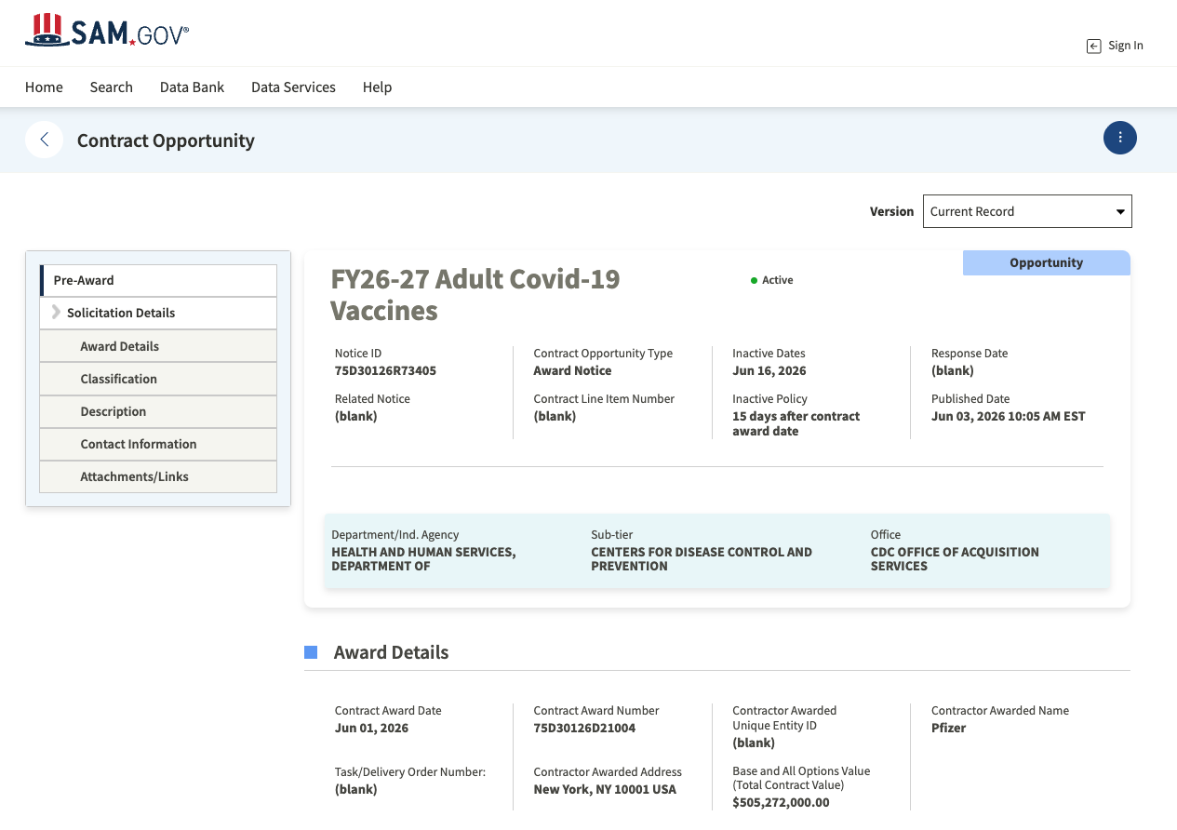1177x830 pixels.
Task: Click the Award Details section heading
Action: click(x=391, y=652)
